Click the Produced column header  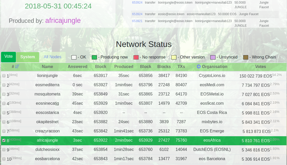pos(124,67)
